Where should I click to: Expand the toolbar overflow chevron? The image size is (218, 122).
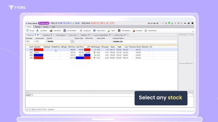(x=193, y=32)
